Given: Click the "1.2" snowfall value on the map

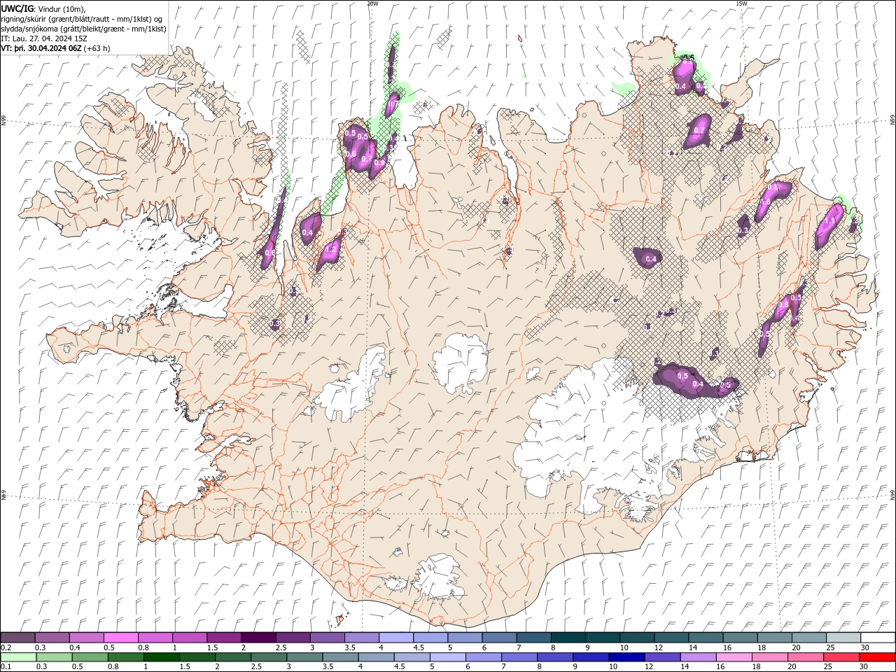Looking at the screenshot, I should (332, 248).
